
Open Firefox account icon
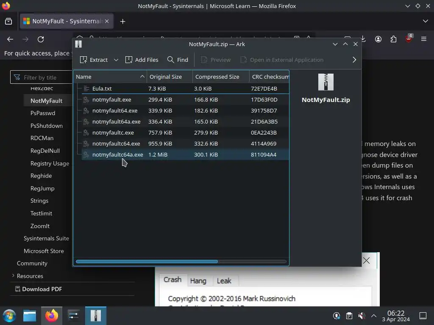point(378,39)
